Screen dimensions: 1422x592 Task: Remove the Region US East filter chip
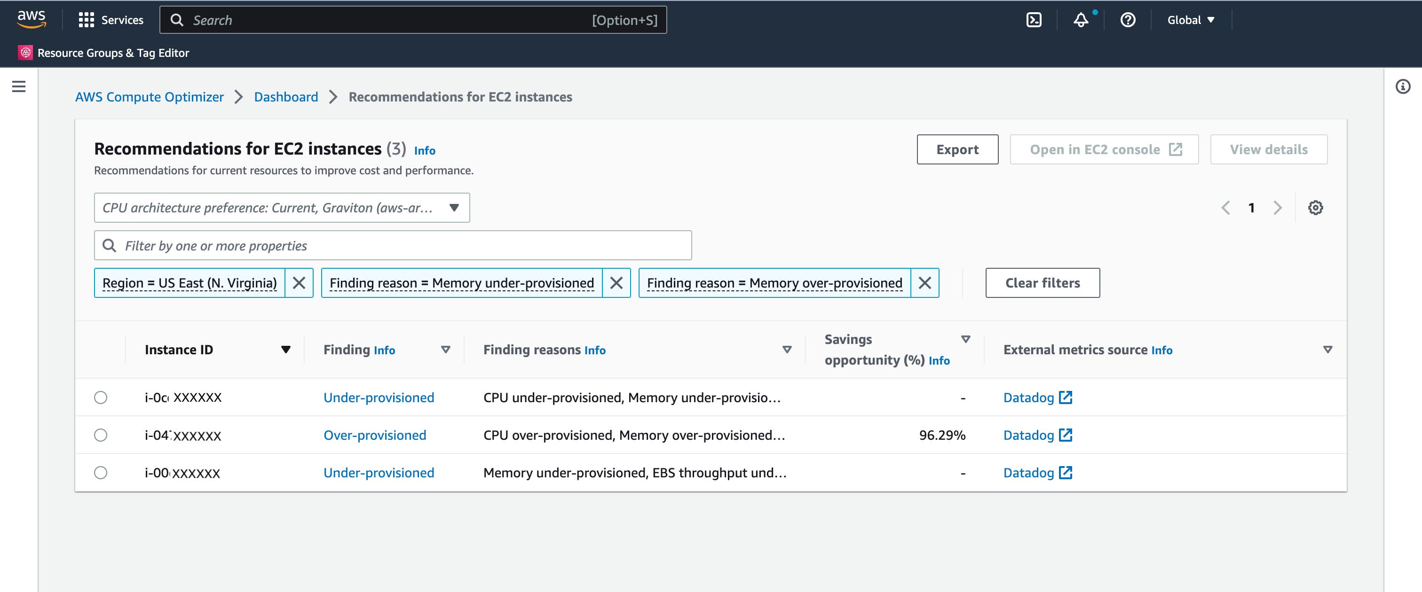click(x=300, y=282)
